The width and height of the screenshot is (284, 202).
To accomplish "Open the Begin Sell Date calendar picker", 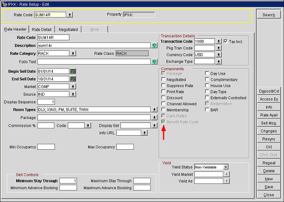I will pyautogui.click(x=73, y=71).
